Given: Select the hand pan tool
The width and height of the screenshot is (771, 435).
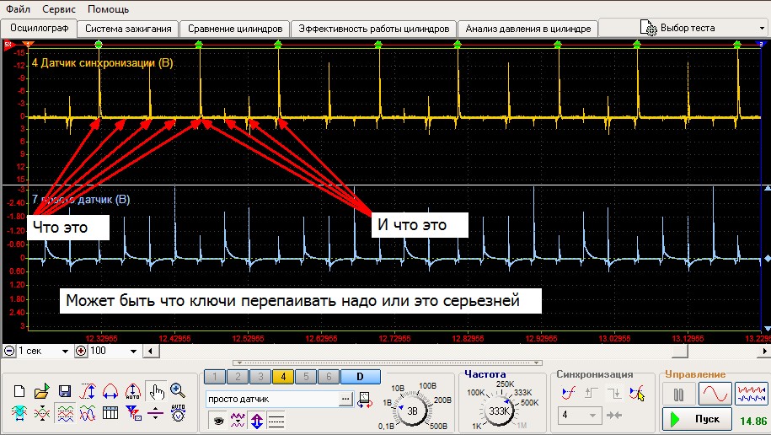Looking at the screenshot, I should click(157, 392).
